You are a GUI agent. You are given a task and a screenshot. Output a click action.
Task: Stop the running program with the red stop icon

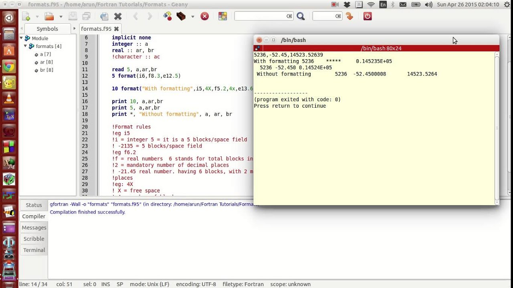(205, 16)
